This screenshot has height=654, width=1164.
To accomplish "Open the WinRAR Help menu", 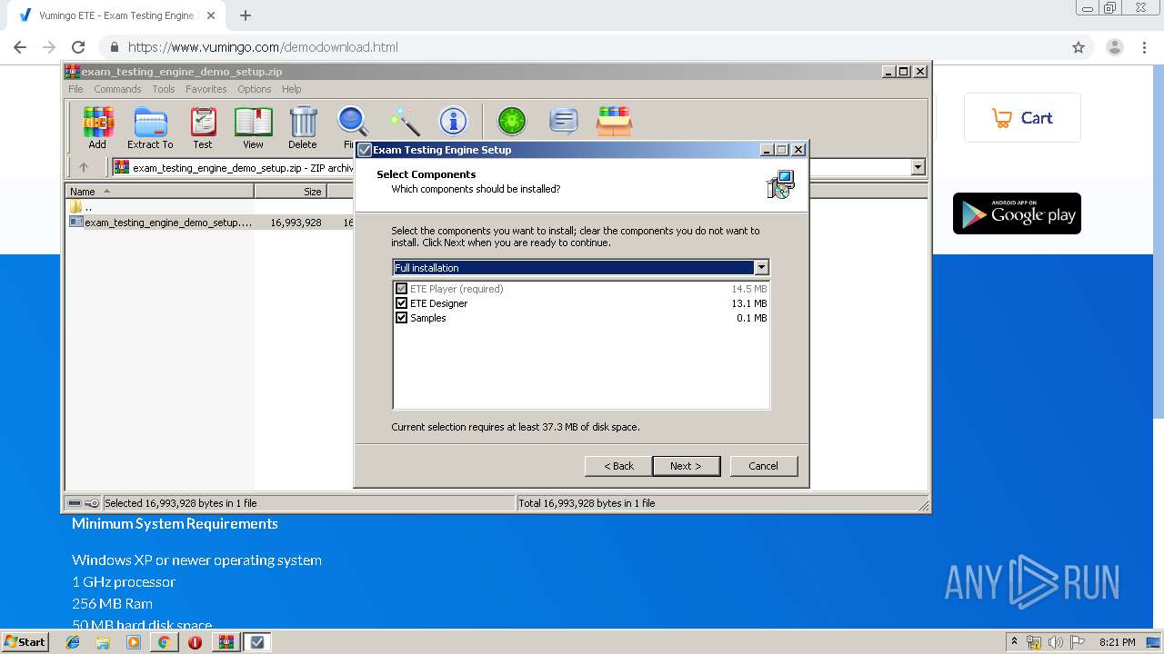I will (291, 89).
